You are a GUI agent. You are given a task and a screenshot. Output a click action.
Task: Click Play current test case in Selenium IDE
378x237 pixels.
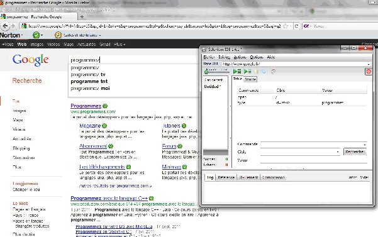(247, 71)
